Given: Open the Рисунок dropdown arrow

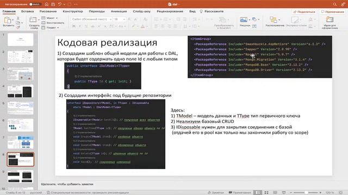Looking at the screenshot, I should pos(250,20).
